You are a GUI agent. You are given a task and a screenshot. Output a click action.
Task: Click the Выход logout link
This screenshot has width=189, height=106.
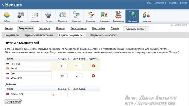point(184,3)
